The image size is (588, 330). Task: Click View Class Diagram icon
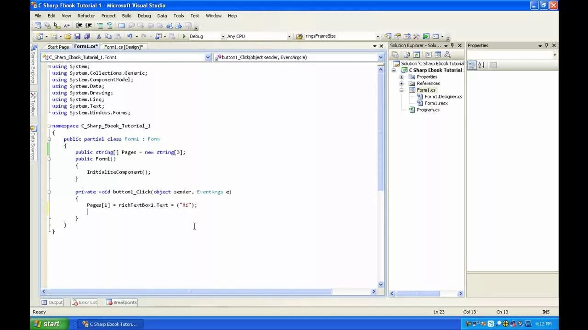point(447,55)
